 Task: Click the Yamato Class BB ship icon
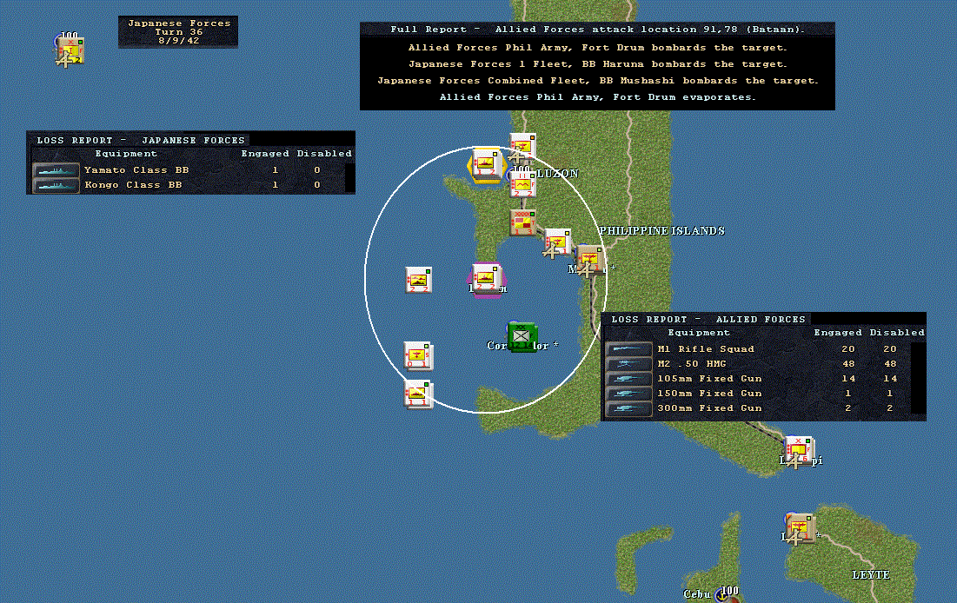click(x=56, y=170)
